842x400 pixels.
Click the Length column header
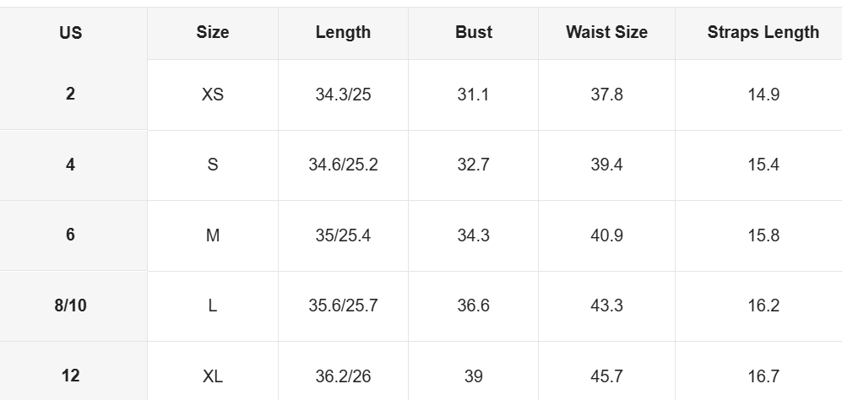pos(343,33)
